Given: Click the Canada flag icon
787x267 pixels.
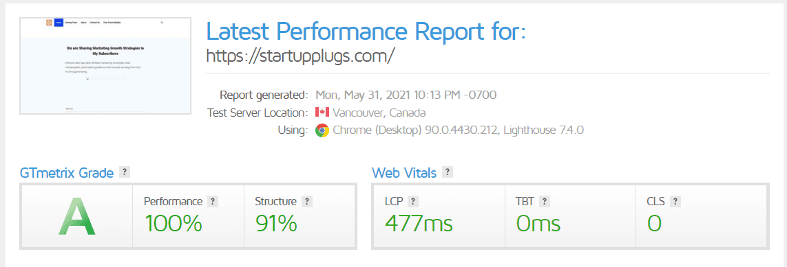Looking at the screenshot, I should pyautogui.click(x=322, y=112).
